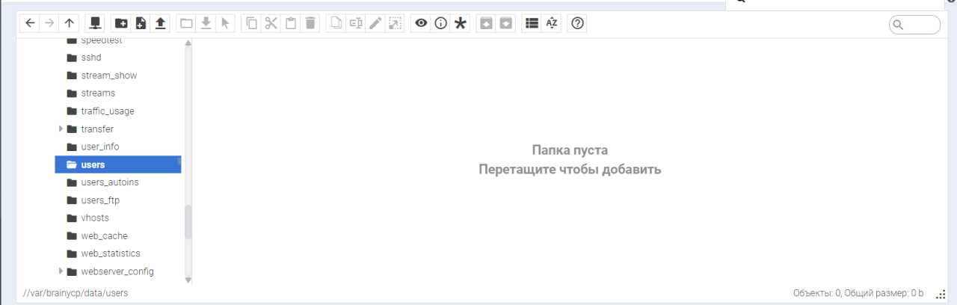Create a new folder

[x=121, y=23]
